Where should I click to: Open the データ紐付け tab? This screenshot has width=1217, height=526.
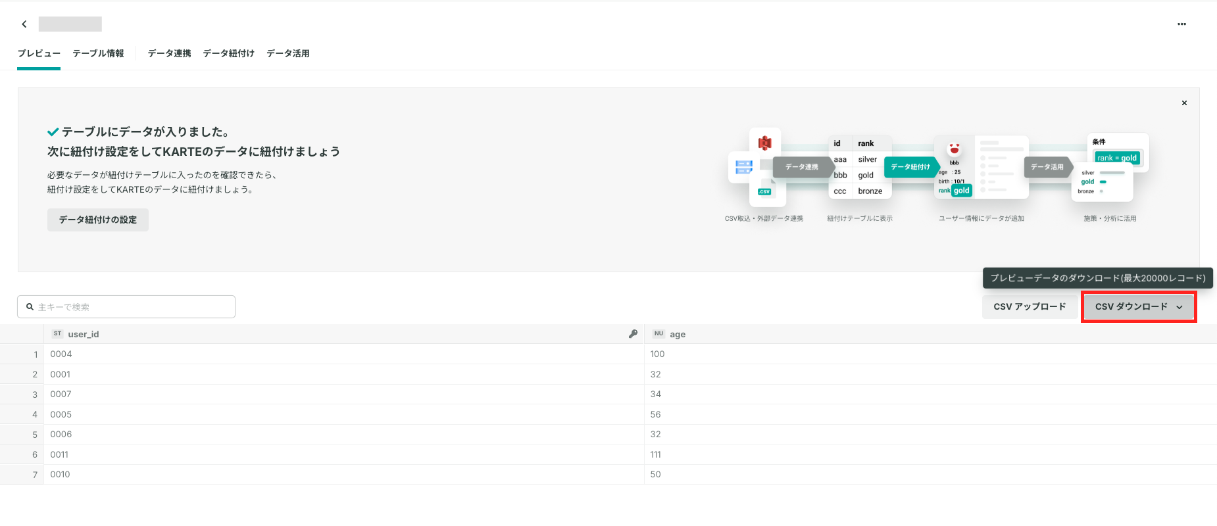[x=228, y=53]
